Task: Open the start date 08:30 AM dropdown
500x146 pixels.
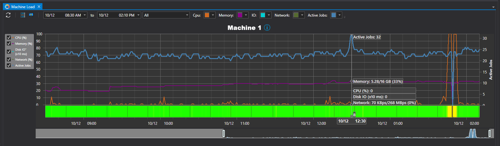Action: tap(85, 15)
